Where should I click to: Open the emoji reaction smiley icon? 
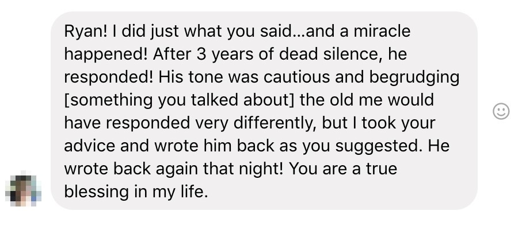point(501,111)
